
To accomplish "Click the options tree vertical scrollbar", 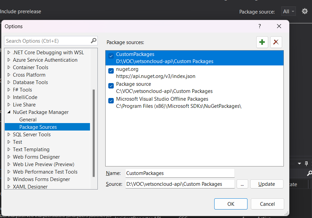I will click(x=94, y=132).
